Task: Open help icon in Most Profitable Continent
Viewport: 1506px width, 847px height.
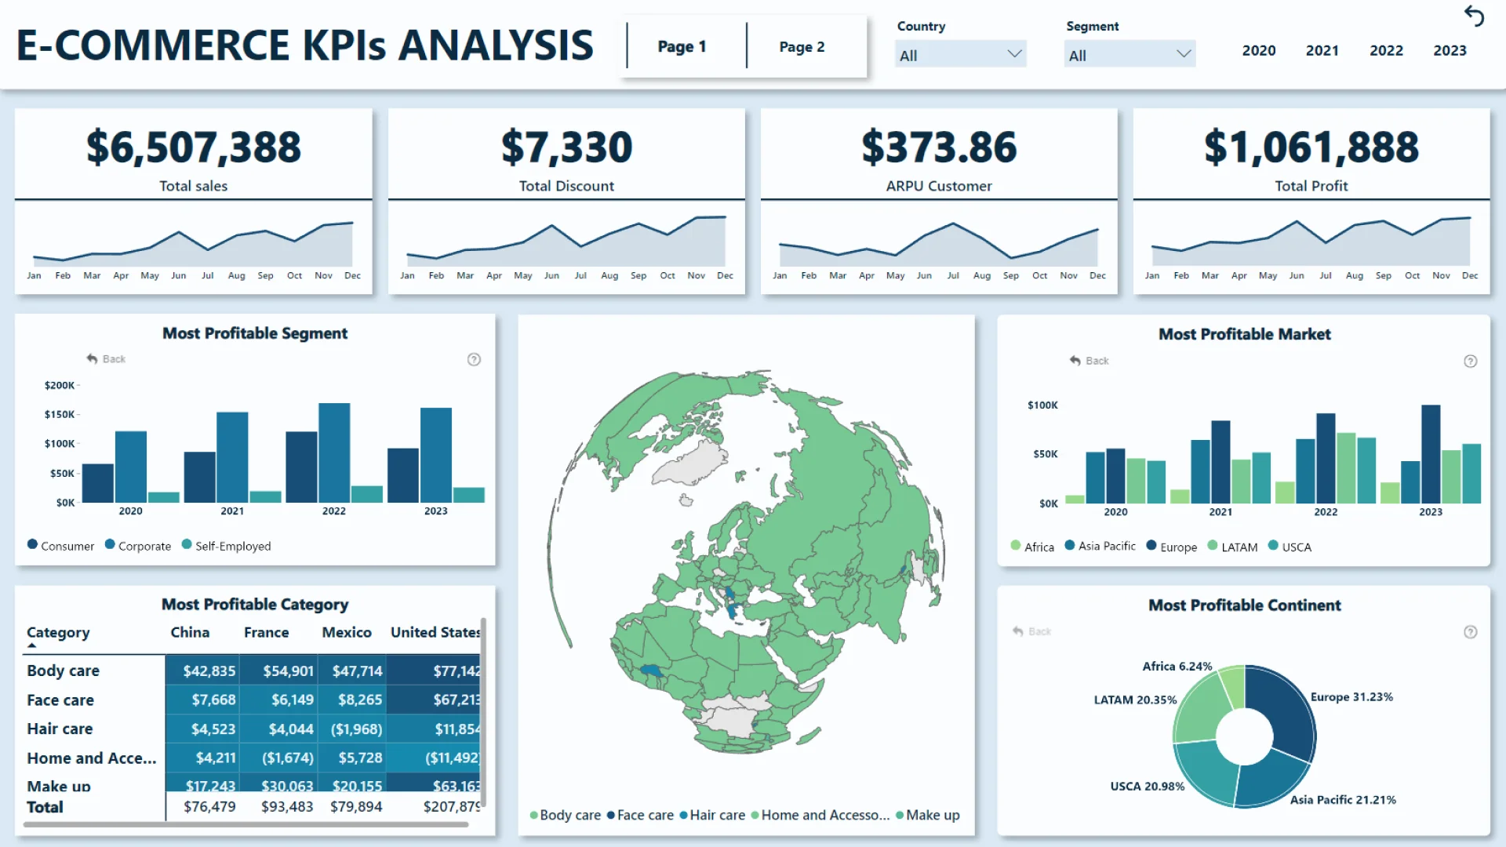Action: (1471, 632)
